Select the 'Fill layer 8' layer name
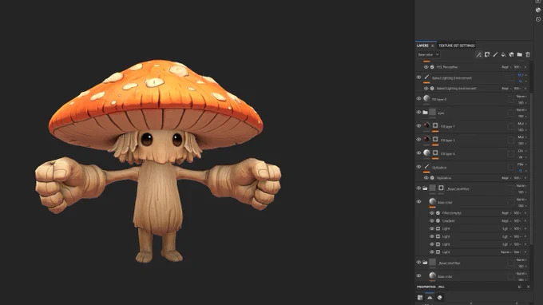 point(439,99)
